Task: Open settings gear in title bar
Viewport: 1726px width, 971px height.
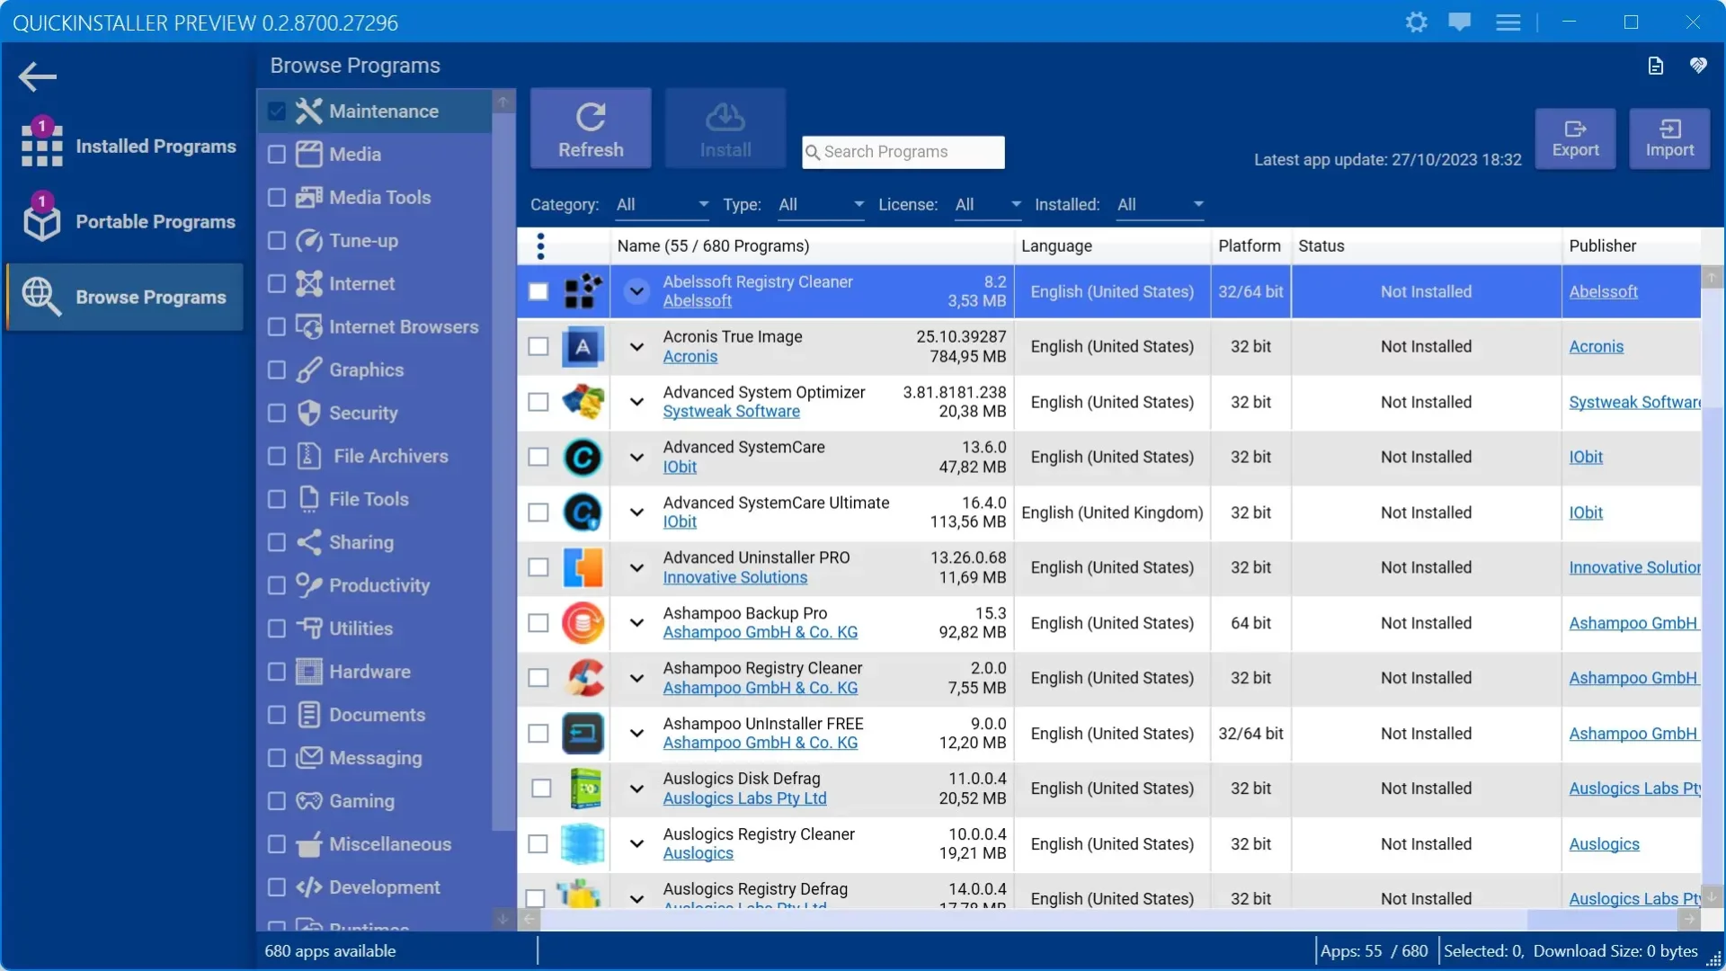Action: (1416, 22)
